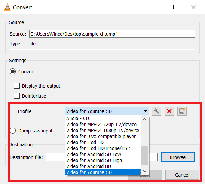Click the VLC cone icon in title bar
The height and width of the screenshot is (184, 205).
coord(7,7)
